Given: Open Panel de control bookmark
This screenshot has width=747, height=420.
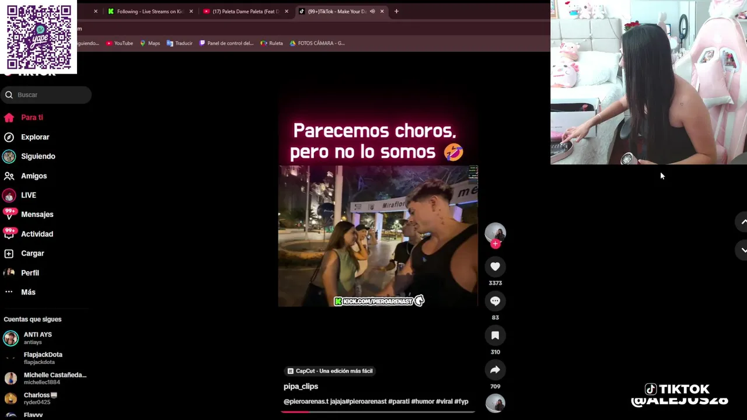Looking at the screenshot, I should coord(226,43).
